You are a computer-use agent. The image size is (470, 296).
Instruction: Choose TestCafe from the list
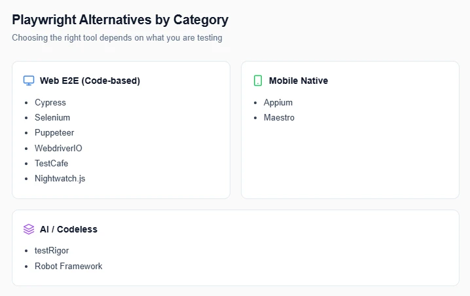51,163
